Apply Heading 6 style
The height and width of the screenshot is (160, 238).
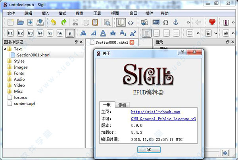pos(59,33)
